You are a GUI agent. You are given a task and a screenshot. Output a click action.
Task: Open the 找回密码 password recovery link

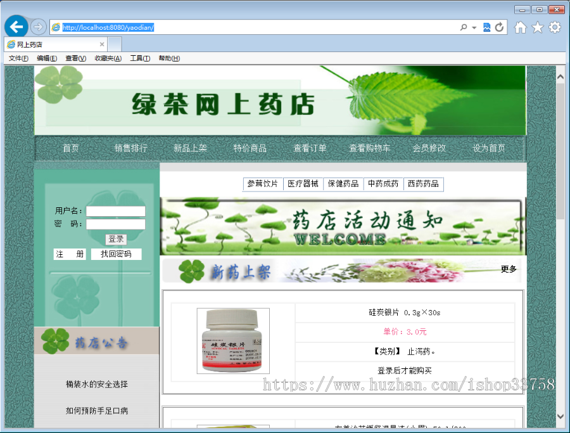(x=116, y=254)
